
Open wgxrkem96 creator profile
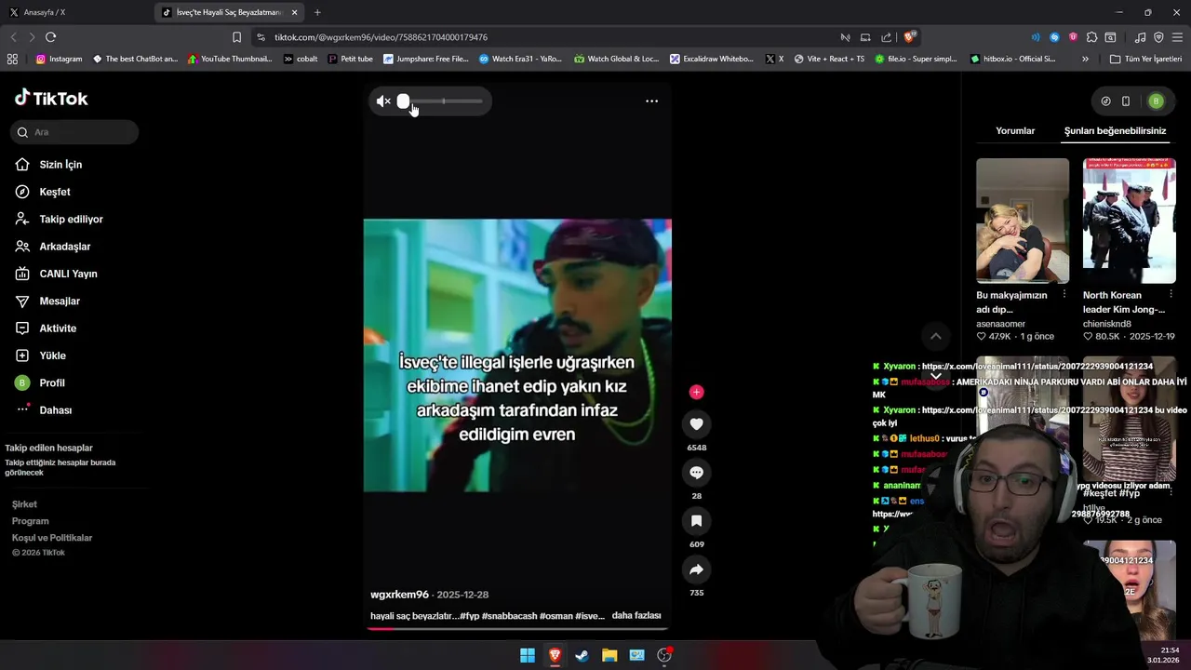tap(399, 595)
